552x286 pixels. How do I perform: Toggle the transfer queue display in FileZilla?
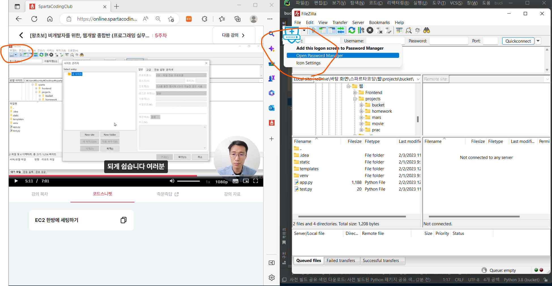(x=341, y=30)
